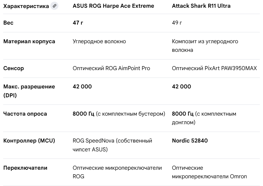Select the ASUS ROG Harpe Ace Extreme header
Image resolution: width=263 pixels, height=186 pixels.
(113, 6)
